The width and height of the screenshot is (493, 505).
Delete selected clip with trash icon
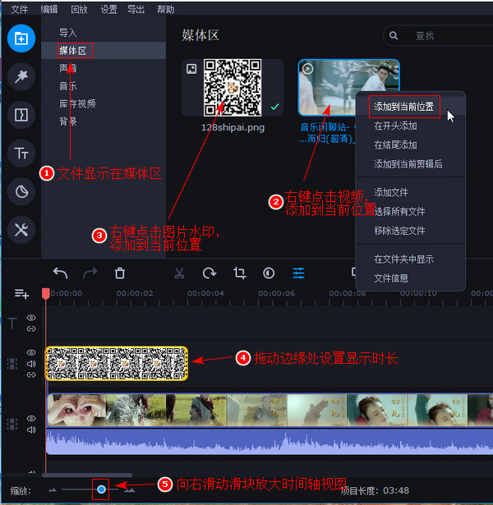tap(120, 273)
